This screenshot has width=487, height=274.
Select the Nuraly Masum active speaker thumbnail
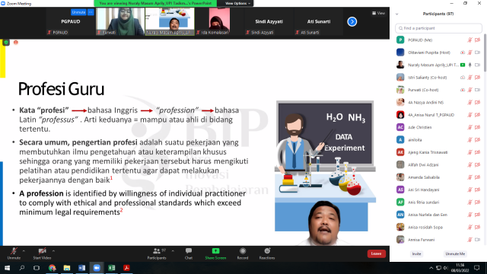[170, 21]
